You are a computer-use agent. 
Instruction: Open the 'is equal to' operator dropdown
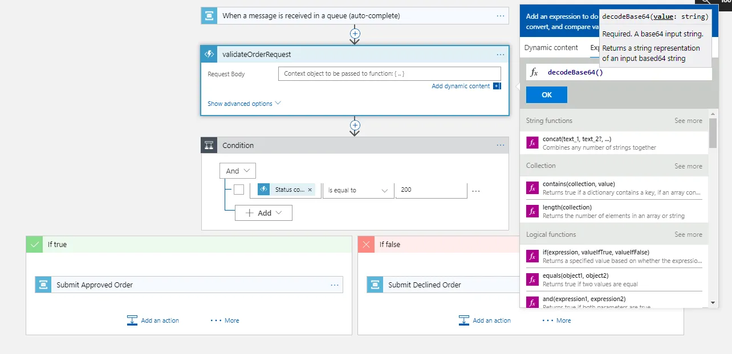click(x=358, y=190)
